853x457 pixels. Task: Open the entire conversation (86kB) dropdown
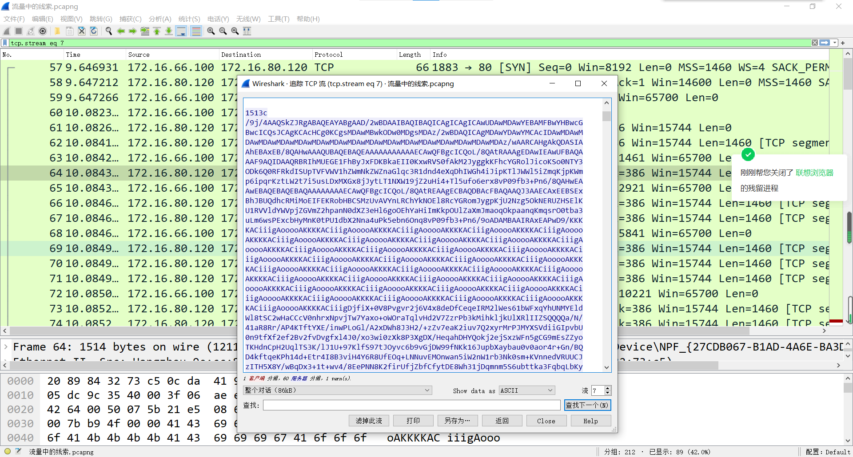pos(337,390)
